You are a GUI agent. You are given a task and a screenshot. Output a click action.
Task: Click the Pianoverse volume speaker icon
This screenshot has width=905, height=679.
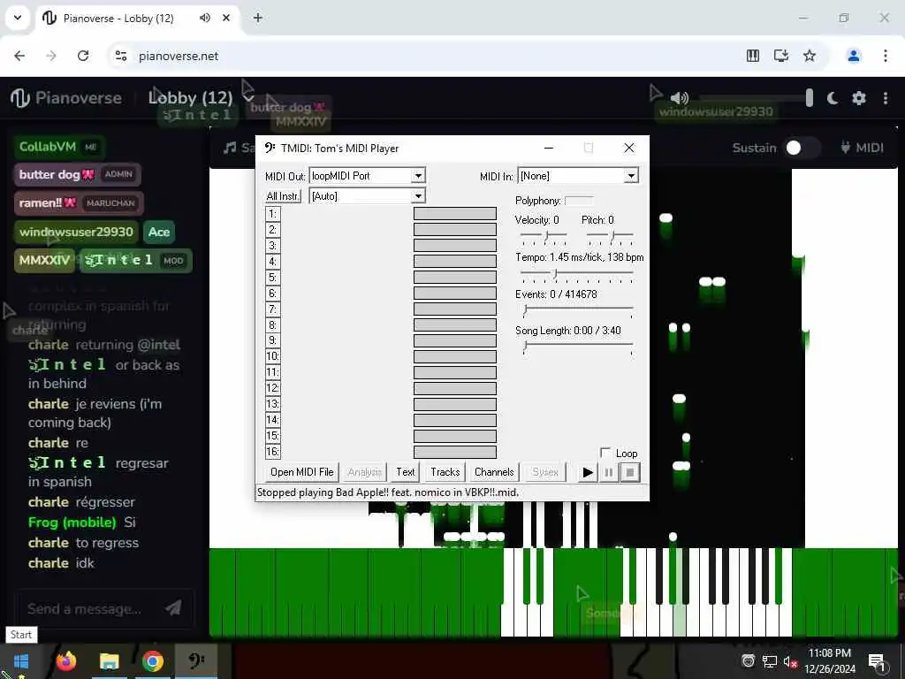(x=680, y=97)
